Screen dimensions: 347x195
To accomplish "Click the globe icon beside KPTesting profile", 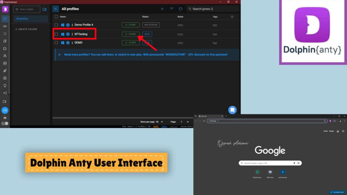I will (x=68, y=34).
